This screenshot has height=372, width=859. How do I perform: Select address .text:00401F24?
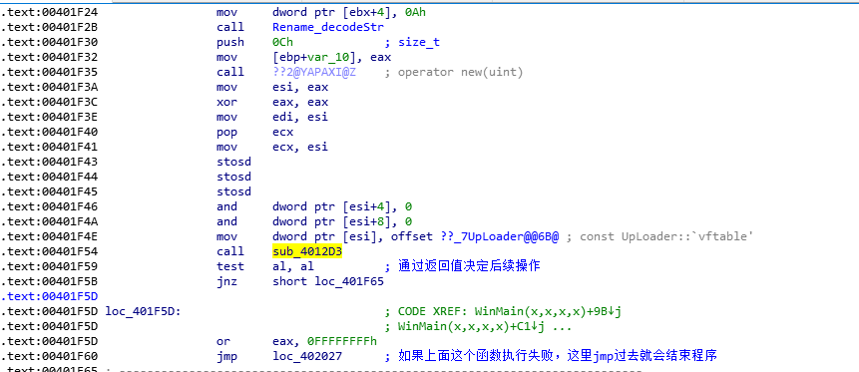pyautogui.click(x=49, y=12)
